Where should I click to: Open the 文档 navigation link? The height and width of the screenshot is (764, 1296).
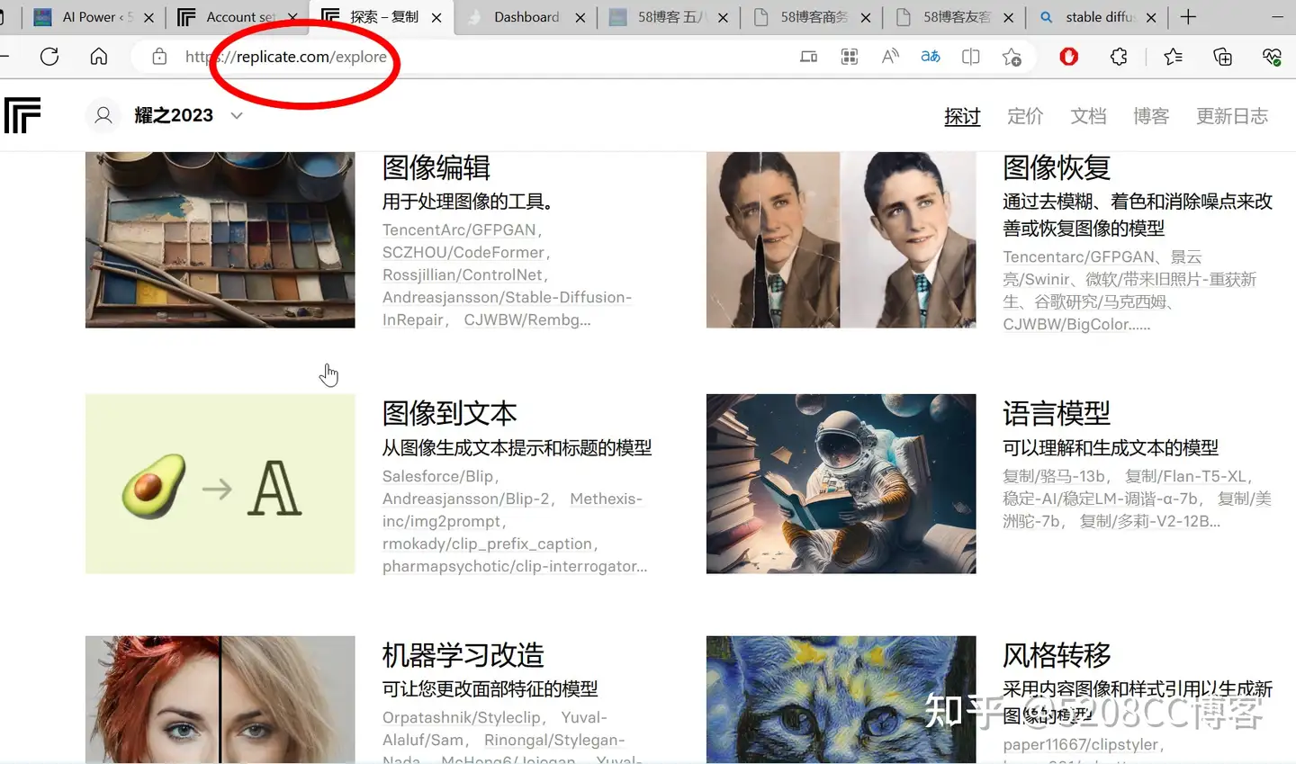[x=1088, y=116]
